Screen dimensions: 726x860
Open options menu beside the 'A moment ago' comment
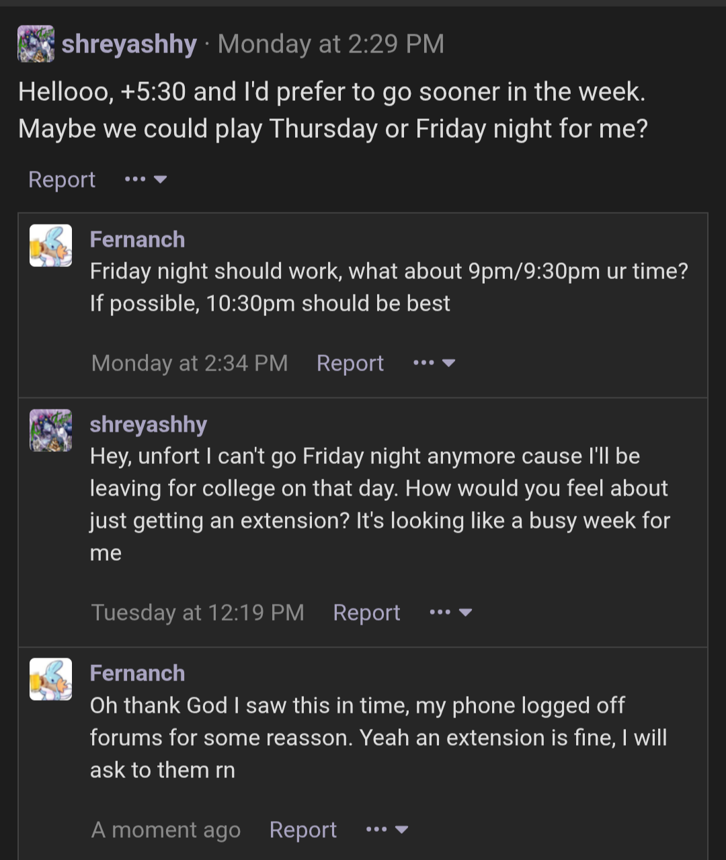pyautogui.click(x=387, y=830)
